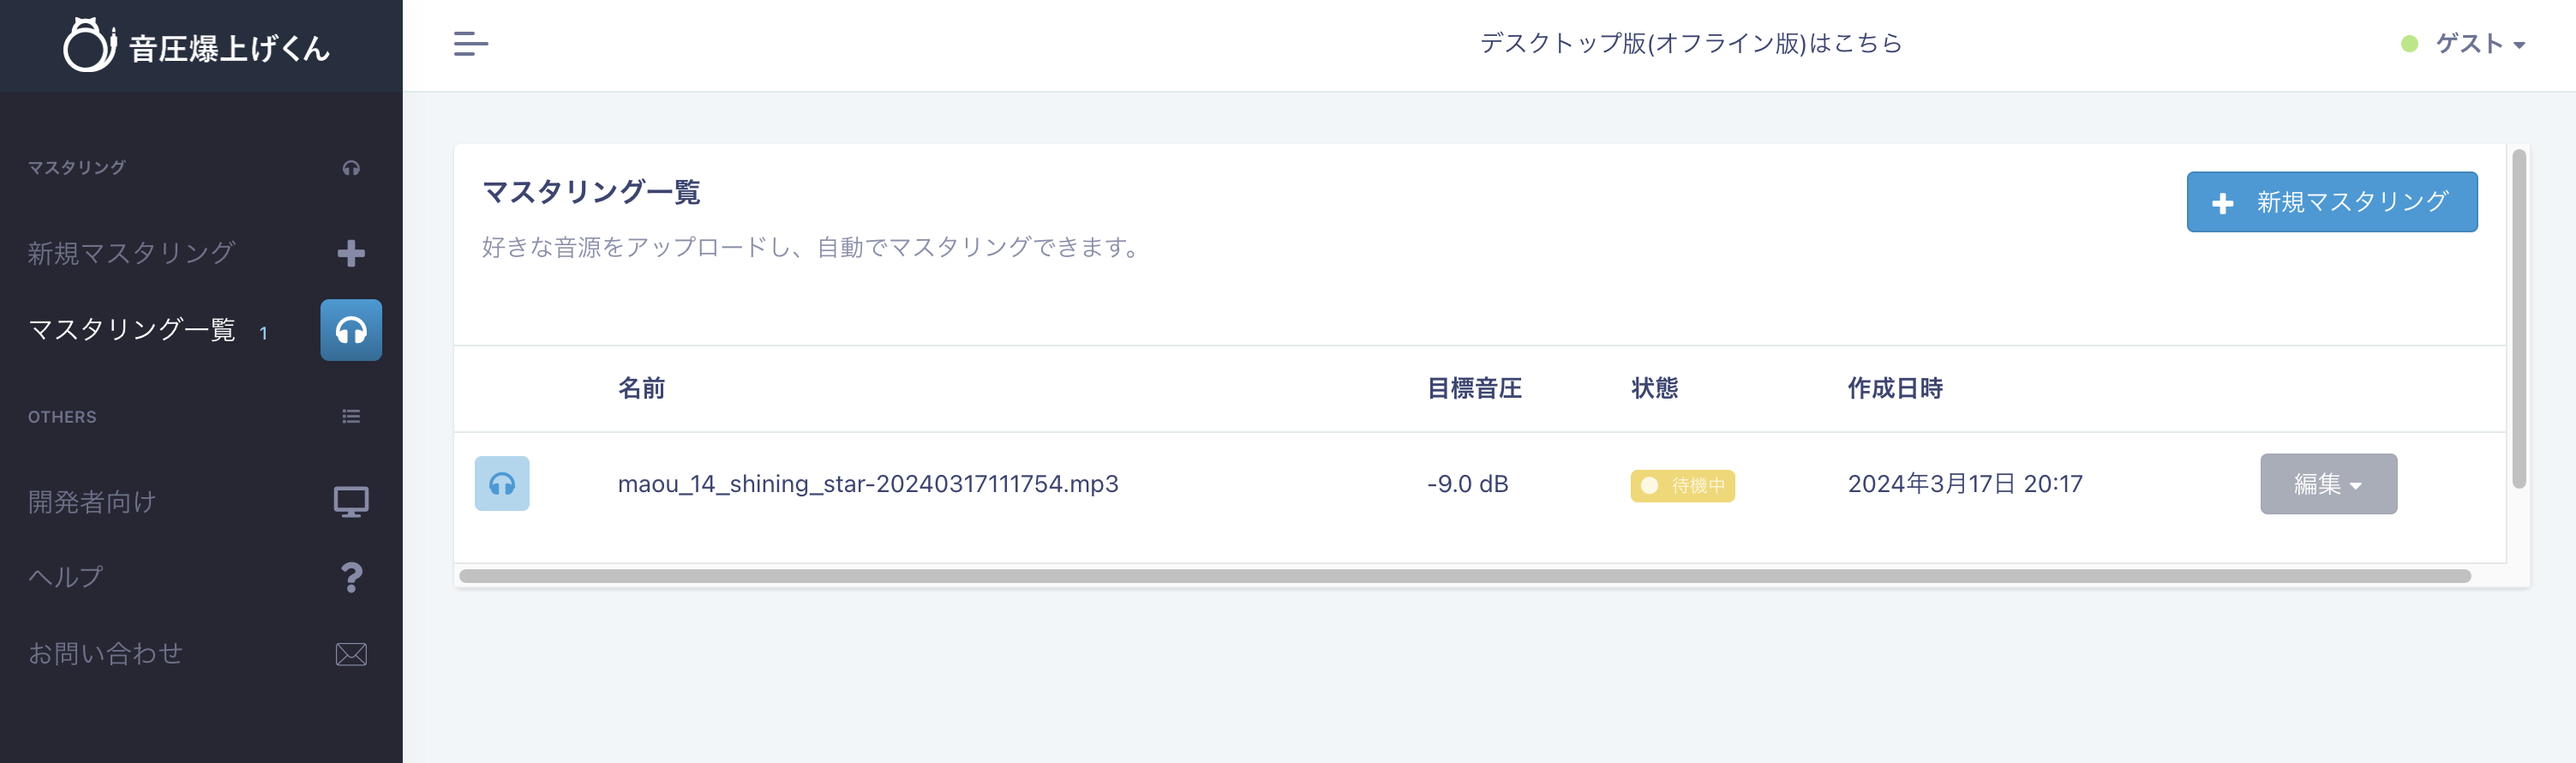Open the 編集 dropdown for the mp3
The height and width of the screenshot is (763, 2576).
coord(2328,484)
